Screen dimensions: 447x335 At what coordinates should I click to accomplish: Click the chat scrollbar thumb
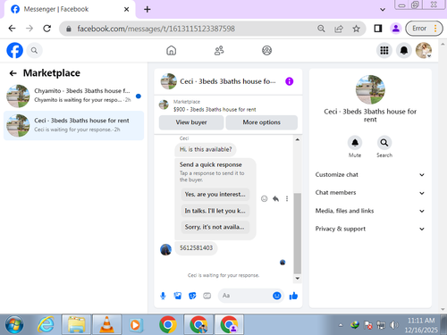[297, 233]
